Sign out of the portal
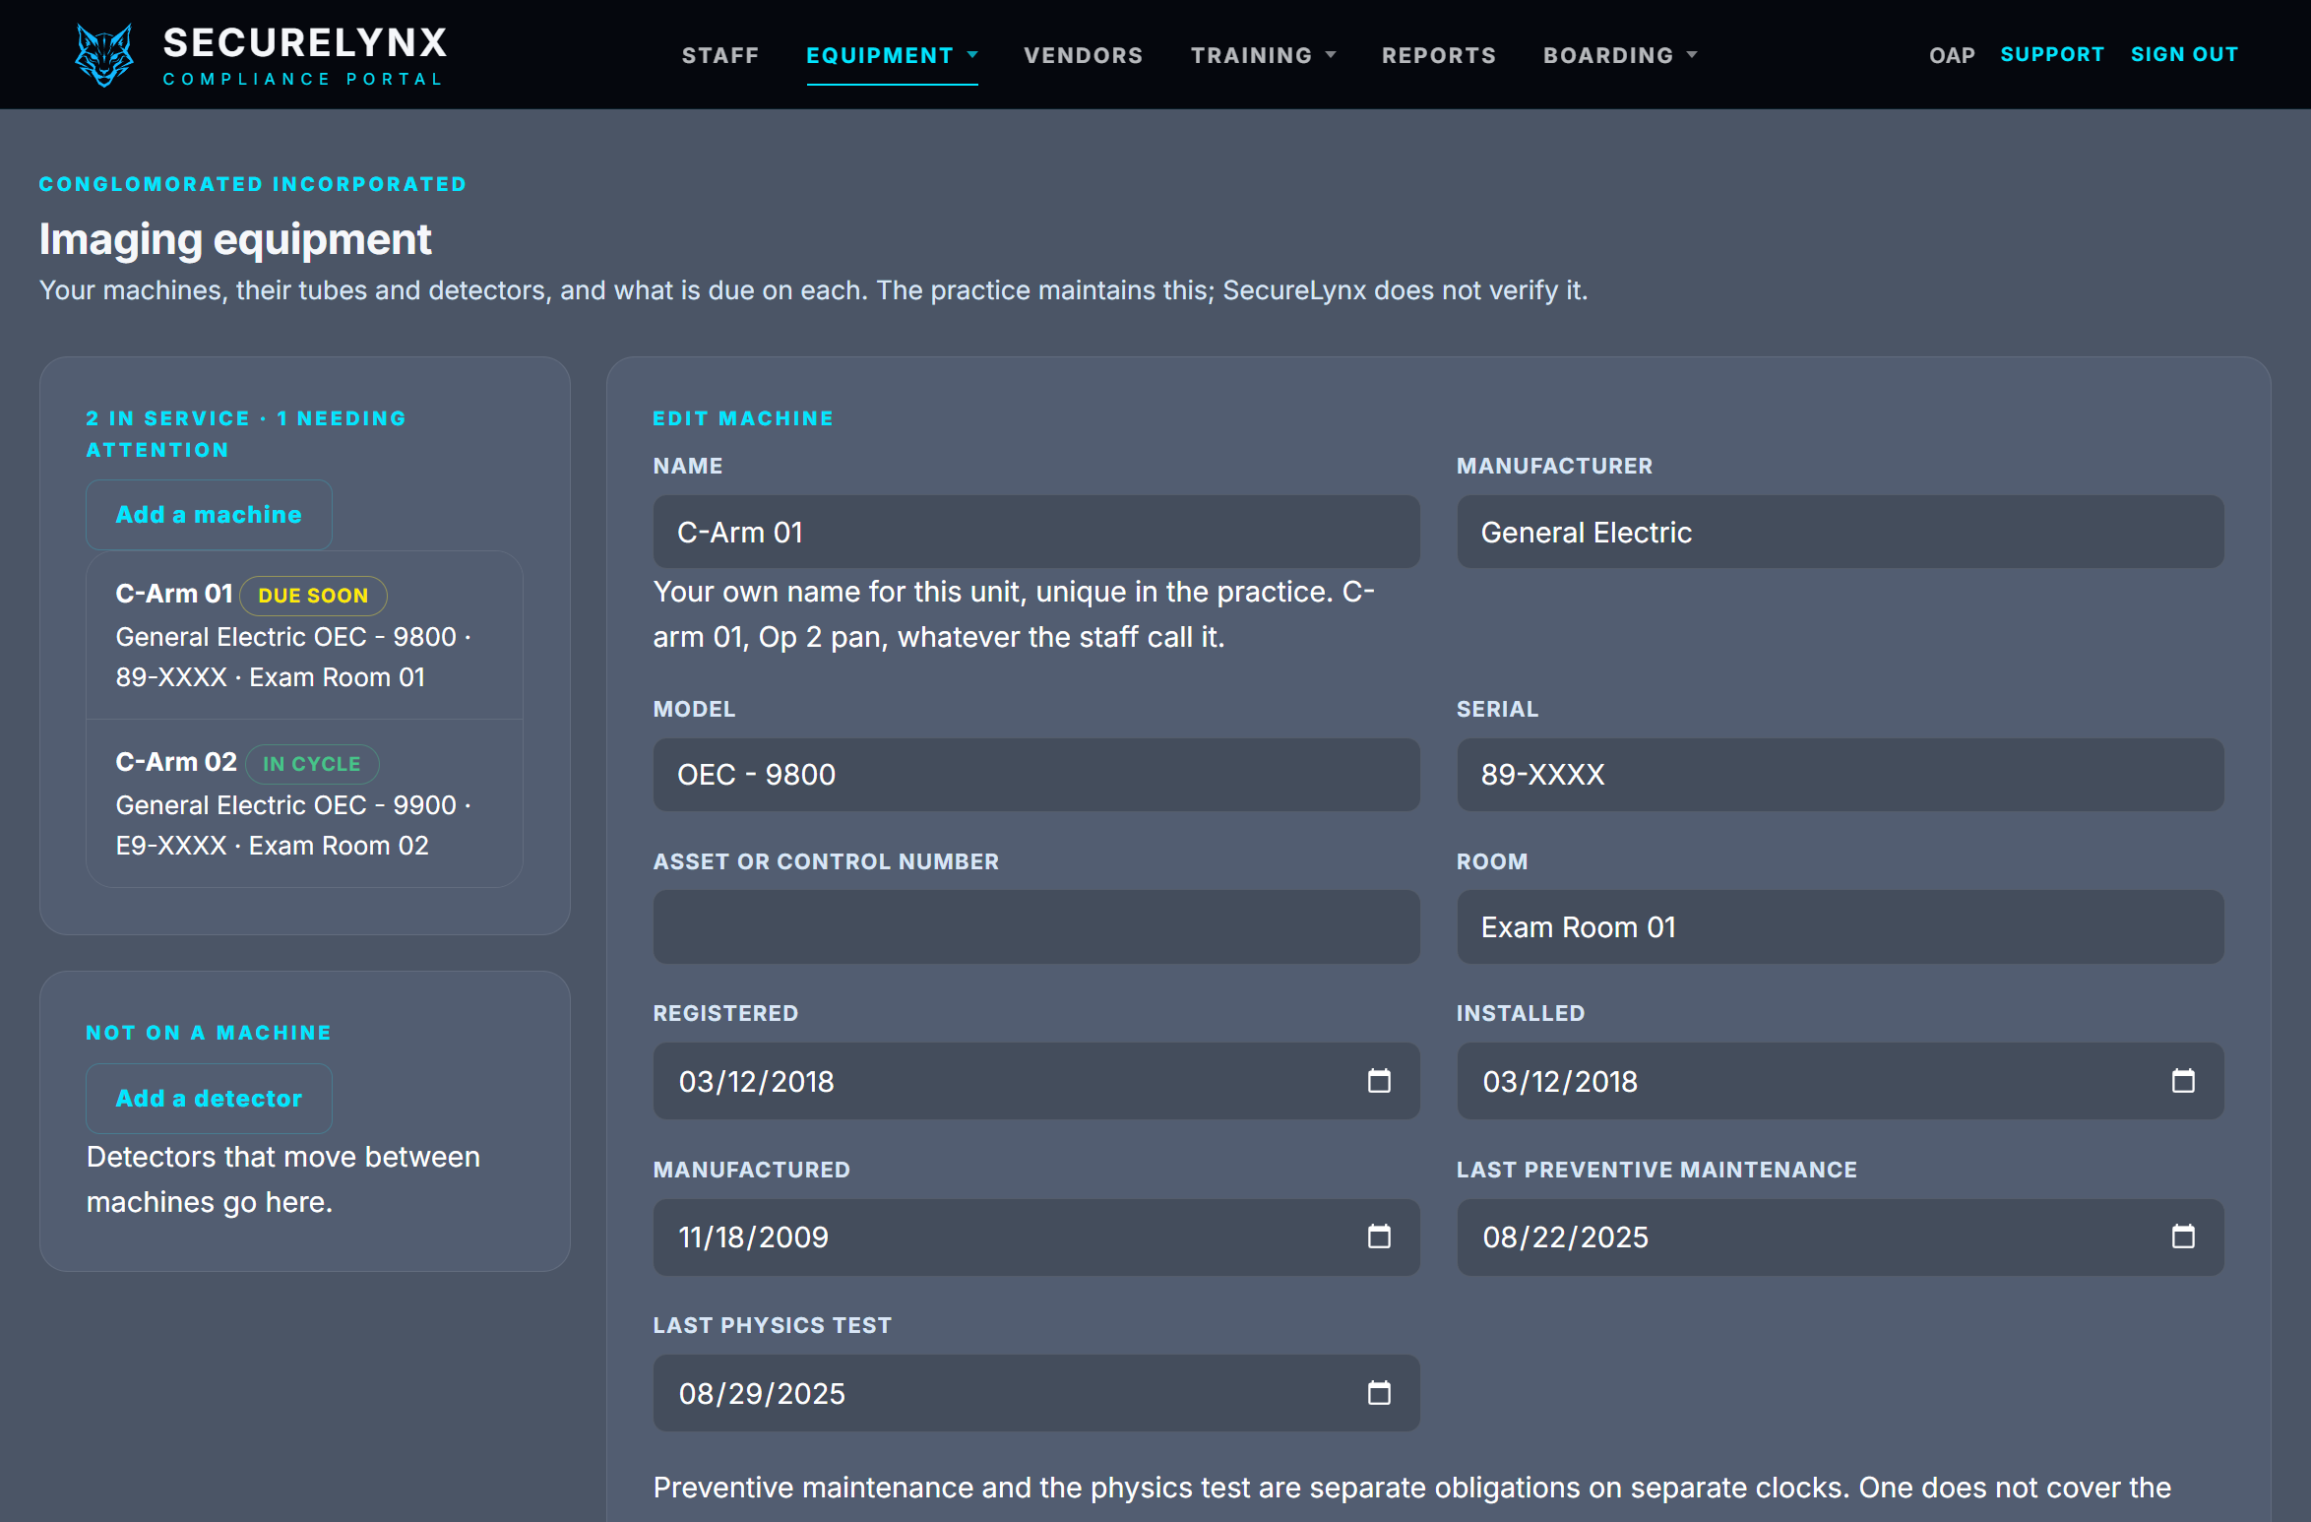The width and height of the screenshot is (2311, 1522). [x=2184, y=54]
